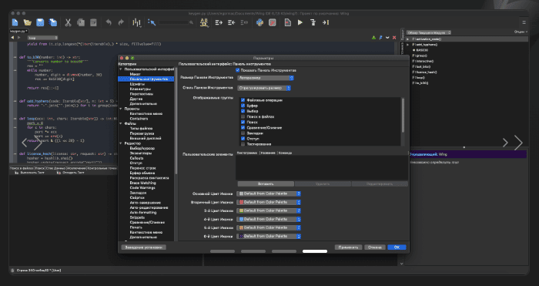Screen dimensions: 539x286
Task: Open the 4th icon color selector
Action: pyautogui.click(x=269, y=219)
